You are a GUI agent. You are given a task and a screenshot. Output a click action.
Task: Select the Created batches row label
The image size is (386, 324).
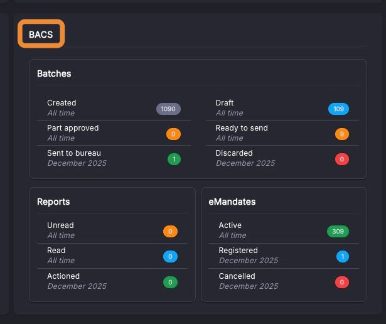pos(62,103)
